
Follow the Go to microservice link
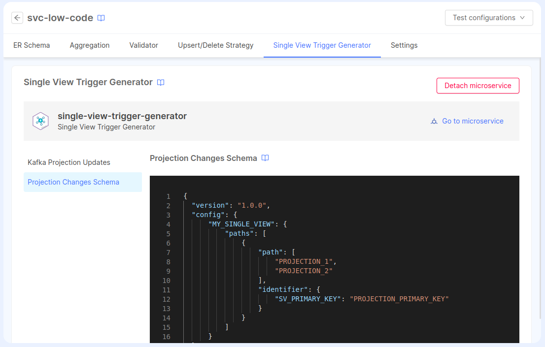coord(473,121)
